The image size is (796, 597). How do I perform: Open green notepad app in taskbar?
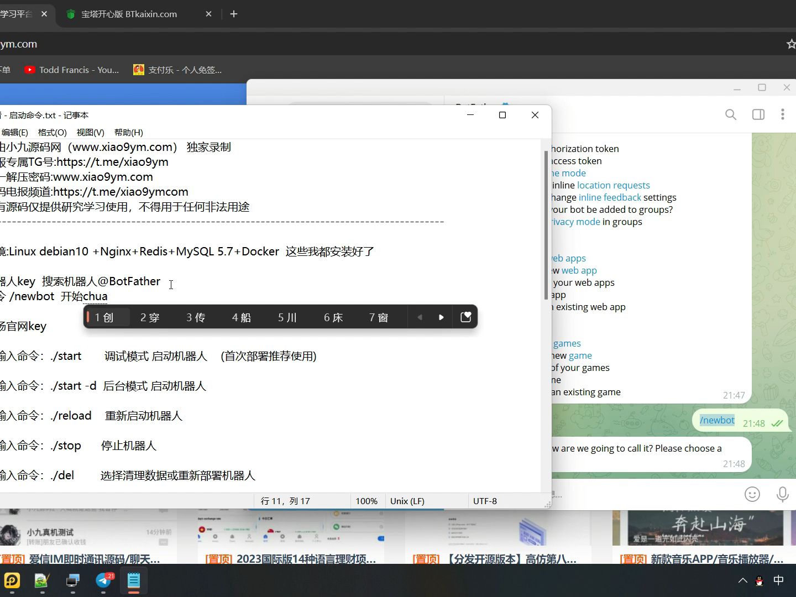pyautogui.click(x=42, y=580)
